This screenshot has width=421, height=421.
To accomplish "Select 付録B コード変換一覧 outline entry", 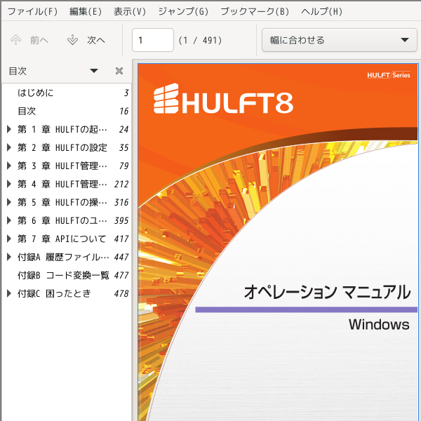I will (67, 275).
